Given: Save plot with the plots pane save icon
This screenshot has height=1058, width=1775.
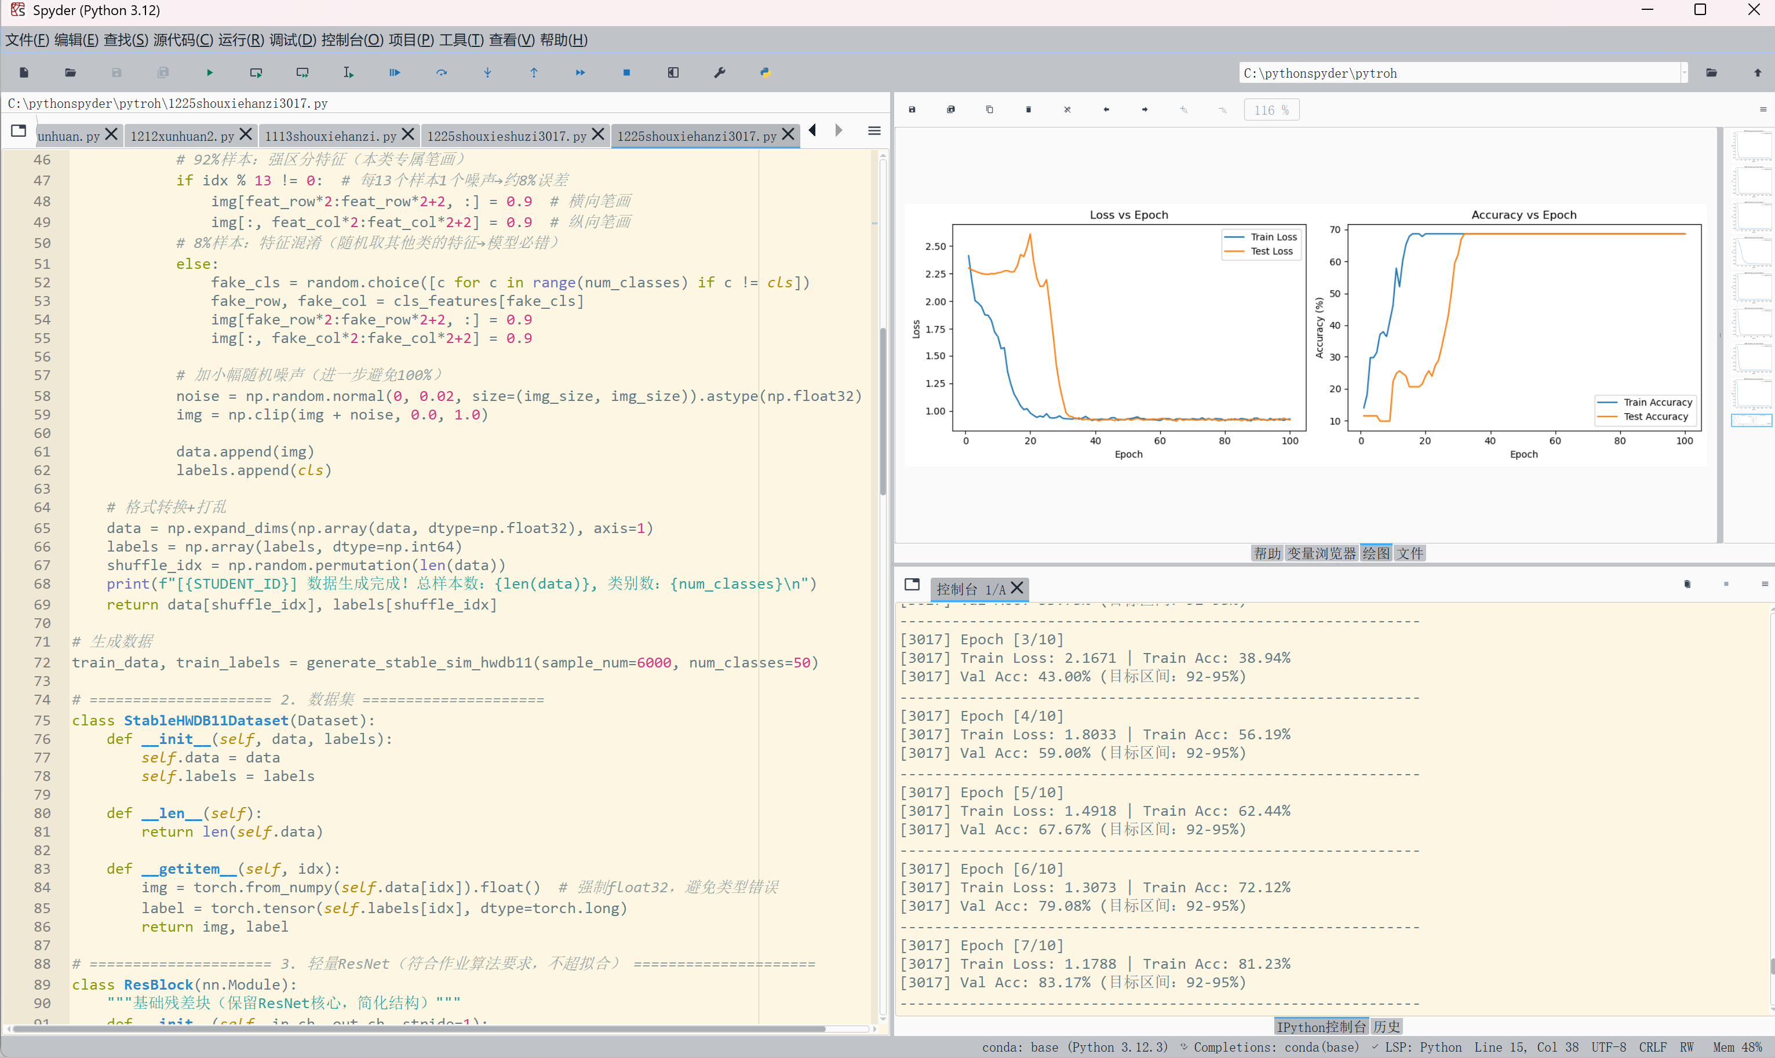Looking at the screenshot, I should (912, 110).
